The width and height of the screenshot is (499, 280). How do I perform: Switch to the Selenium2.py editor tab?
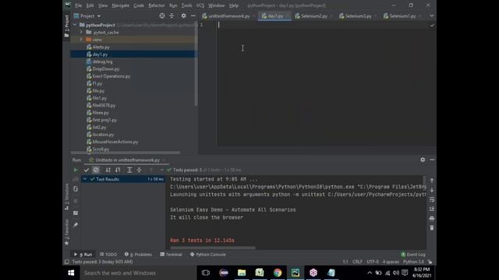pos(313,16)
